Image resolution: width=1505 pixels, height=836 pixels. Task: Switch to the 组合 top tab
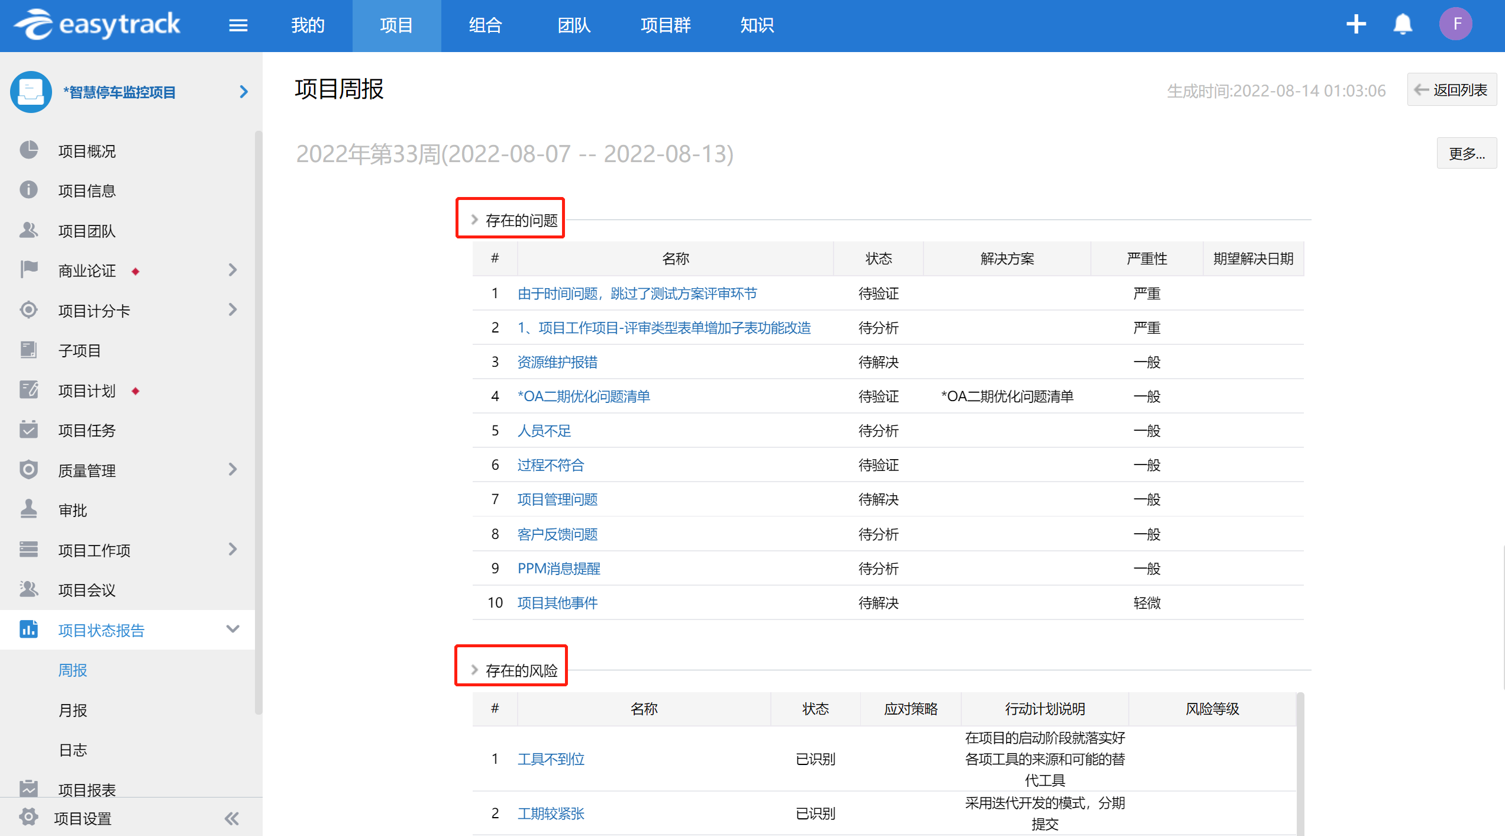pyautogui.click(x=485, y=25)
